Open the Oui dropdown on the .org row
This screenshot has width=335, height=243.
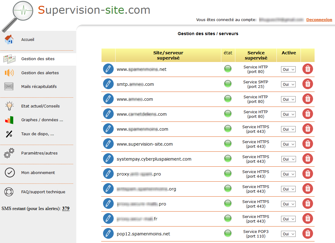288,189
